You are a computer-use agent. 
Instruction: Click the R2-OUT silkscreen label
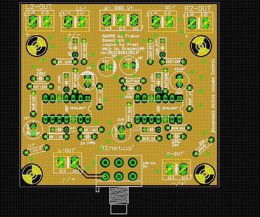point(198,9)
